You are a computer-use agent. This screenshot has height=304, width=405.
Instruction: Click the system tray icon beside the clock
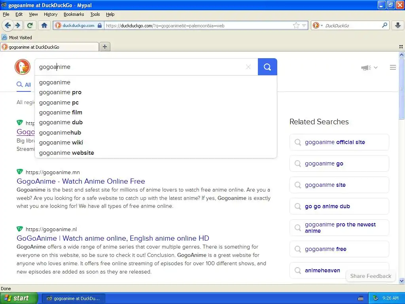tap(376, 298)
